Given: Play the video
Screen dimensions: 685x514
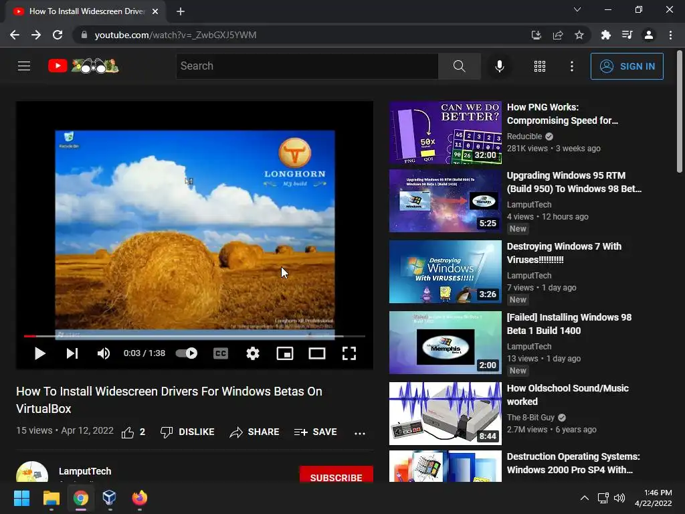Looking at the screenshot, I should [x=39, y=353].
